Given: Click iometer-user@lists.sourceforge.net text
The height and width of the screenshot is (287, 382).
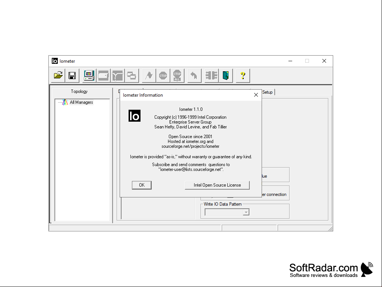Looking at the screenshot, I should click(x=191, y=169).
